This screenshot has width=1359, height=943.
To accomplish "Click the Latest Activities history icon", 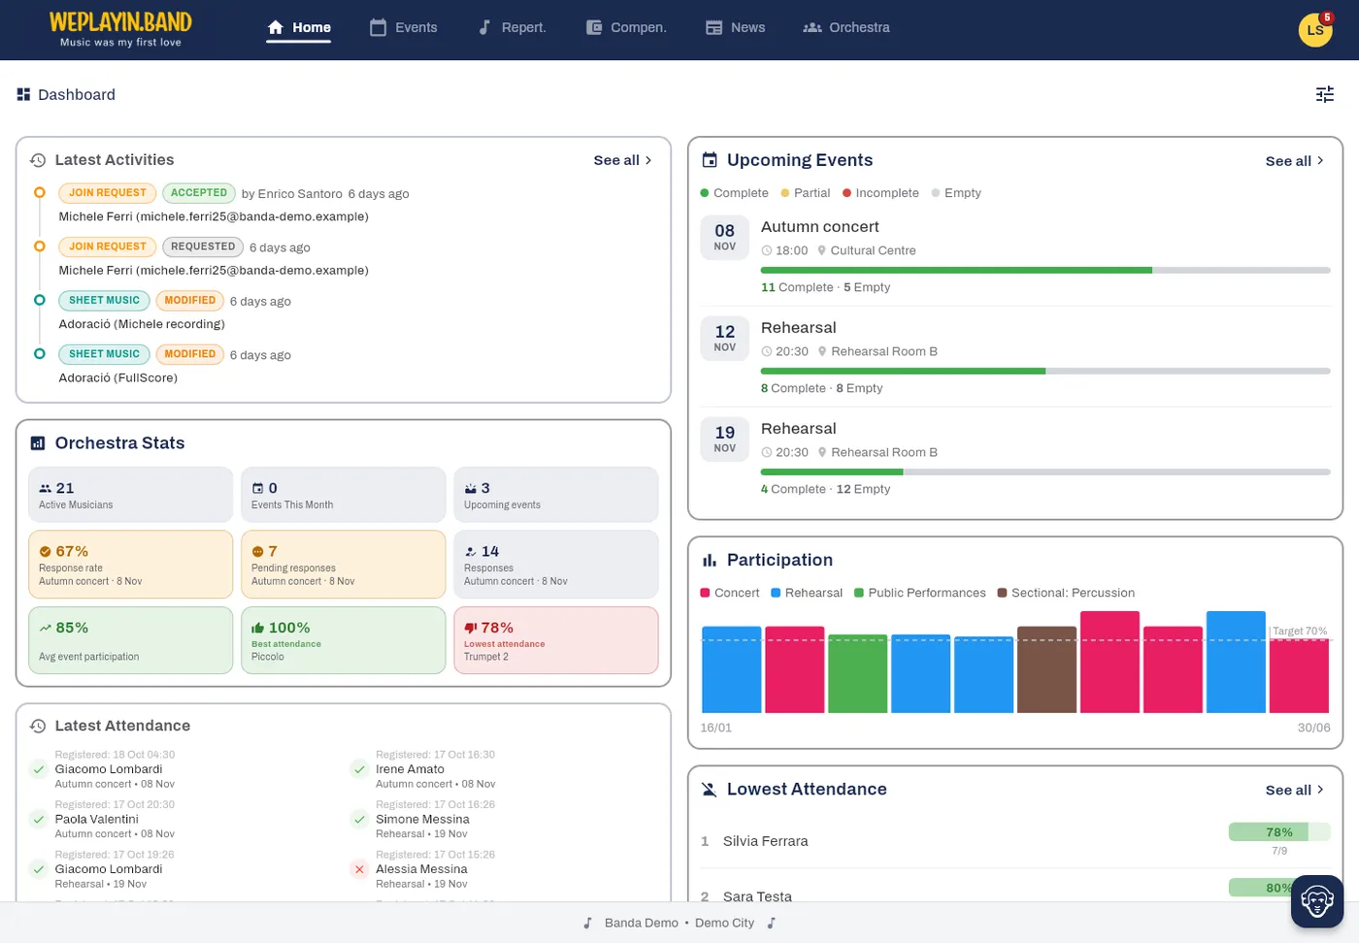I will pyautogui.click(x=38, y=160).
